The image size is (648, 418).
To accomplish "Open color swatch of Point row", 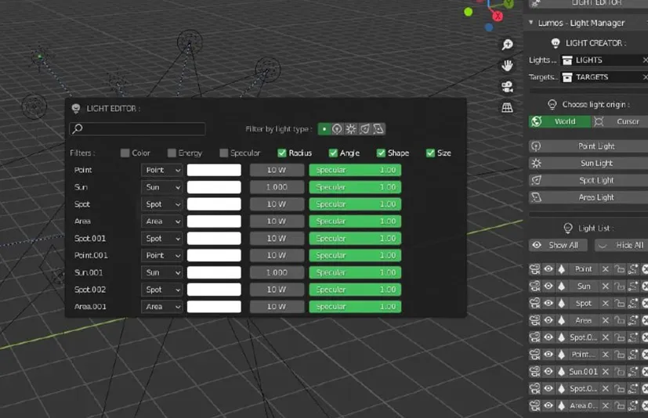I will [x=214, y=170].
